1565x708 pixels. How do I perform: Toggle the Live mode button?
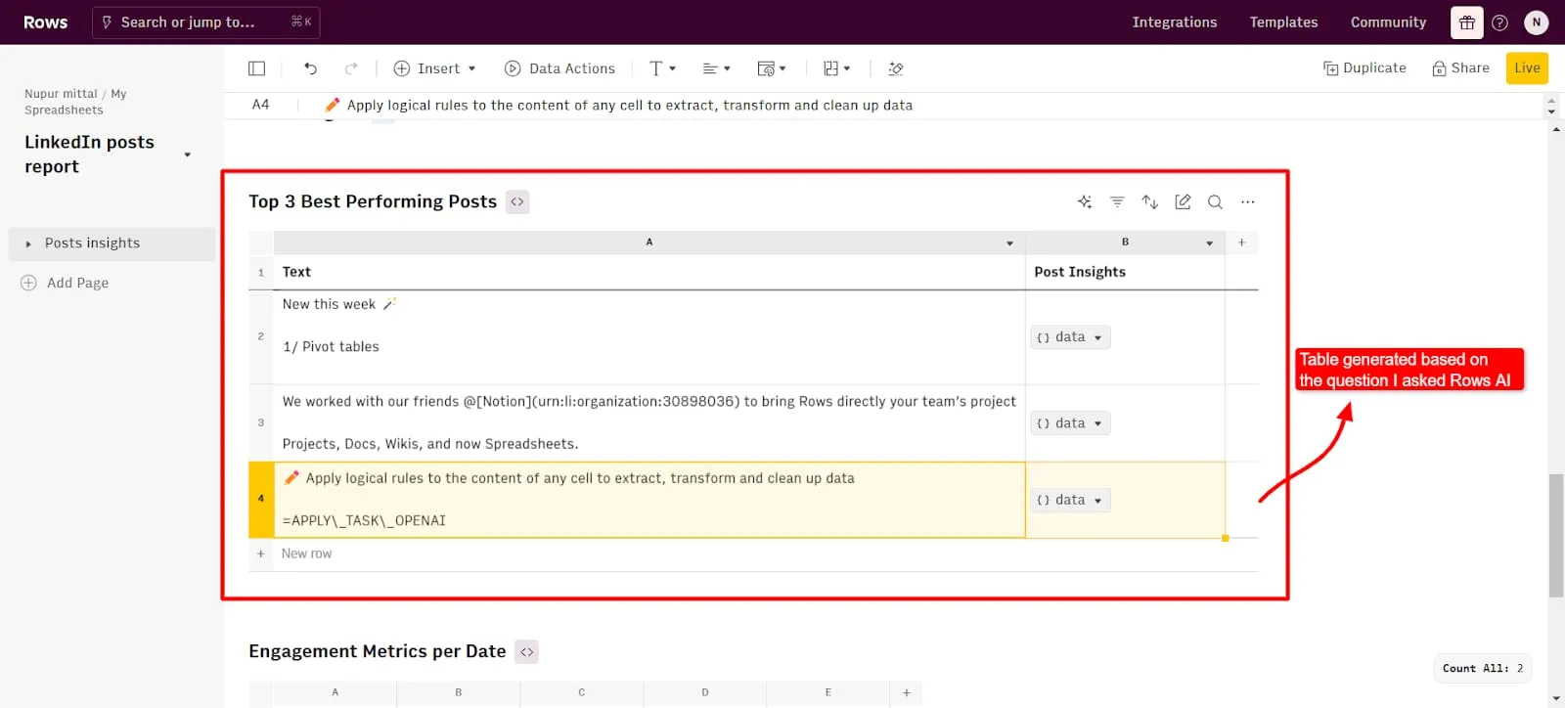pos(1526,68)
